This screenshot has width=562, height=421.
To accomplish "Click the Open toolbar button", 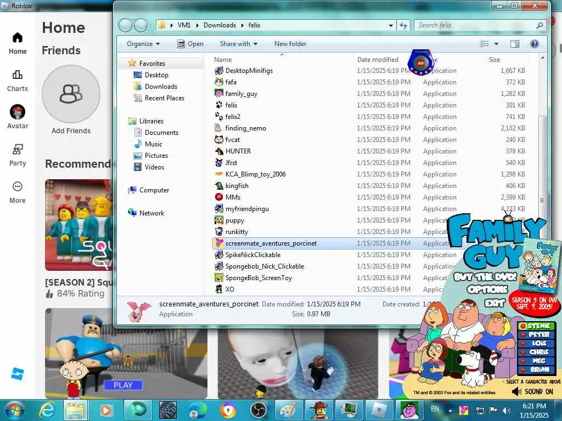I will (x=190, y=44).
